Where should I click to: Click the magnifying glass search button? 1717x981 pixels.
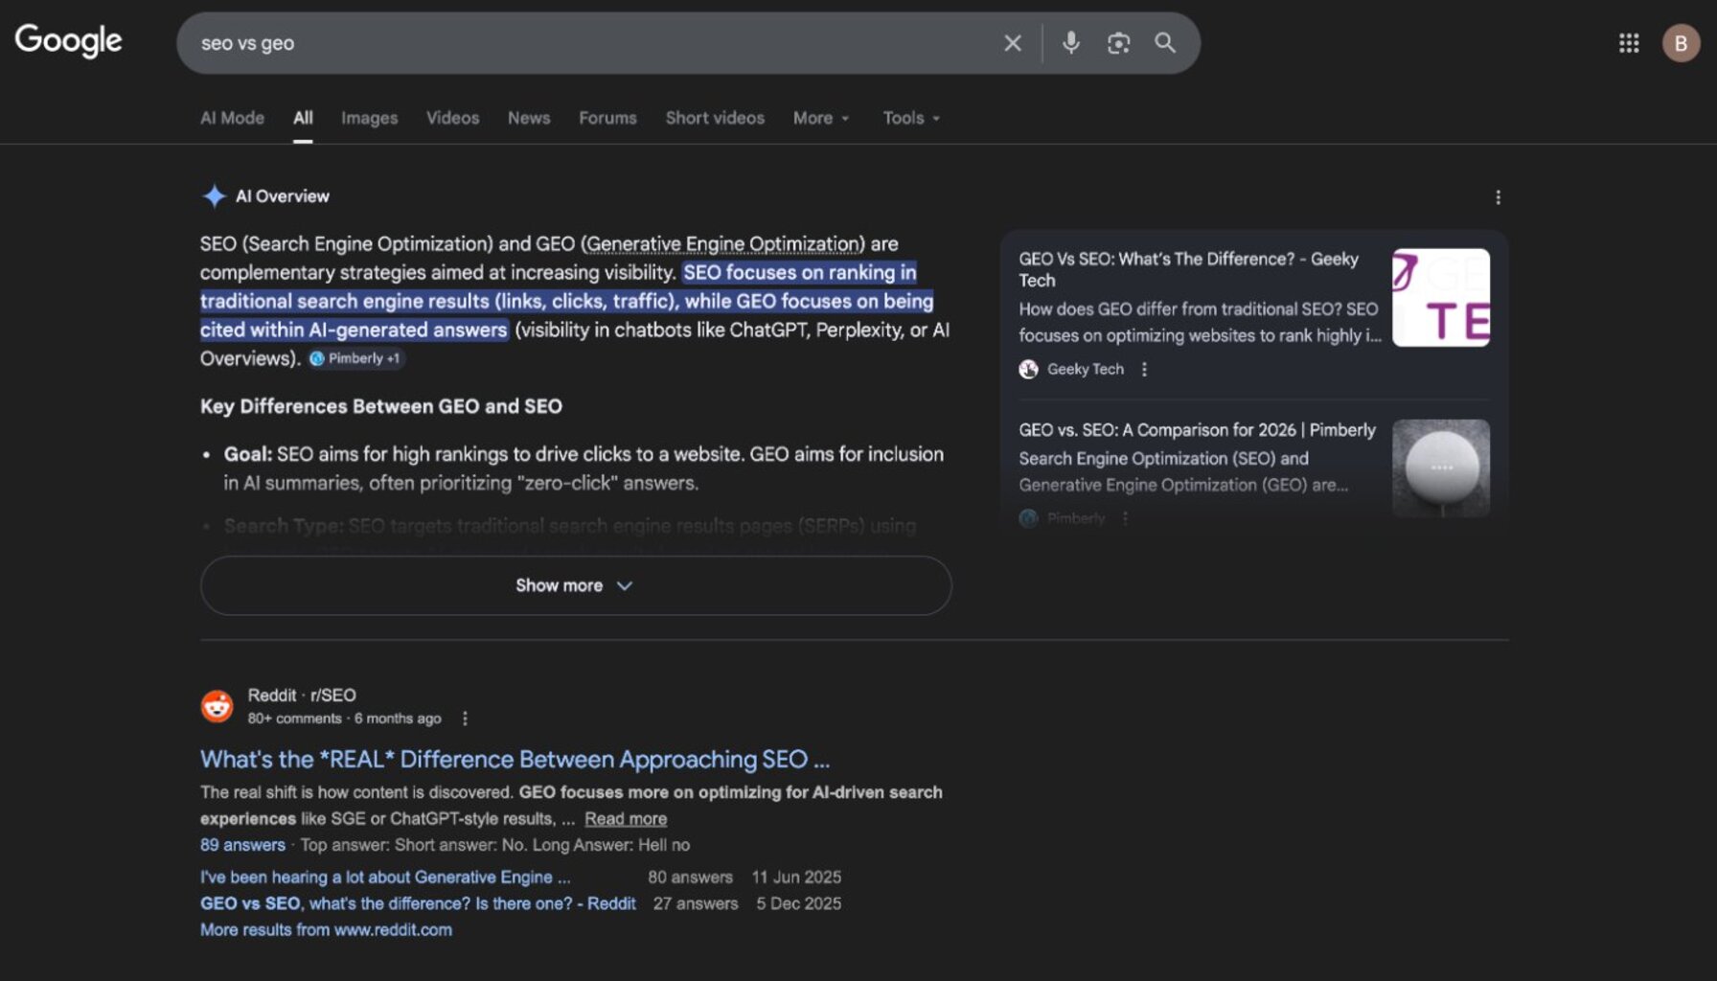[x=1165, y=43]
